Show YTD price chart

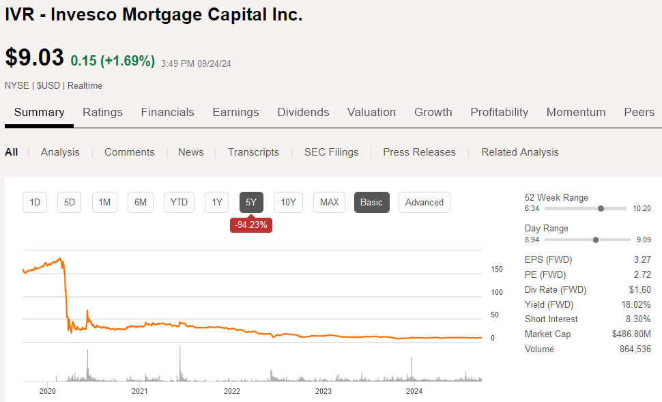tap(179, 202)
